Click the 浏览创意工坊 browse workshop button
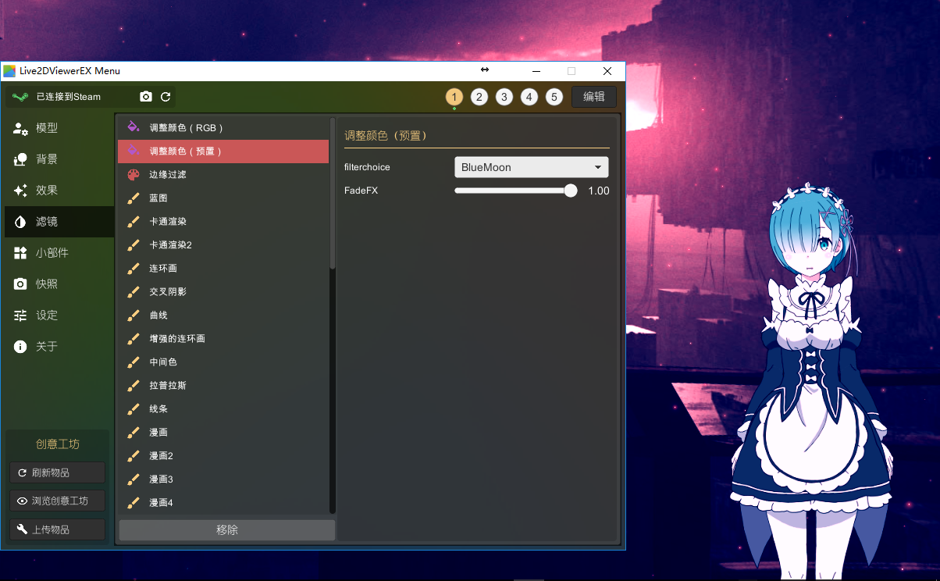Viewport: 940px width, 581px height. (57, 501)
